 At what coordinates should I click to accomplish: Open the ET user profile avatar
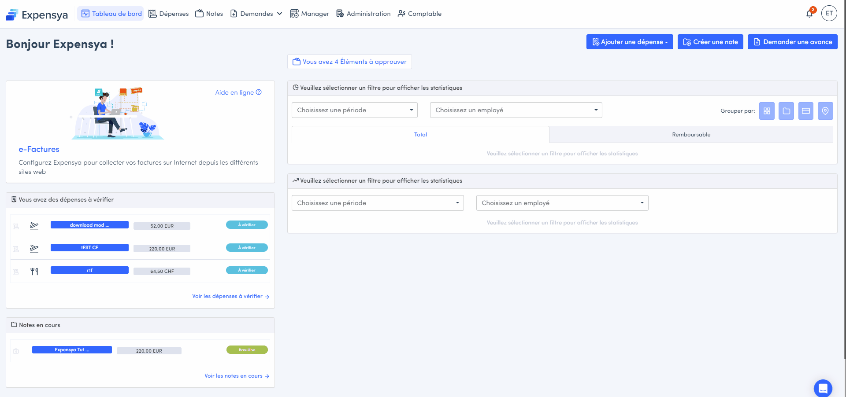(829, 14)
